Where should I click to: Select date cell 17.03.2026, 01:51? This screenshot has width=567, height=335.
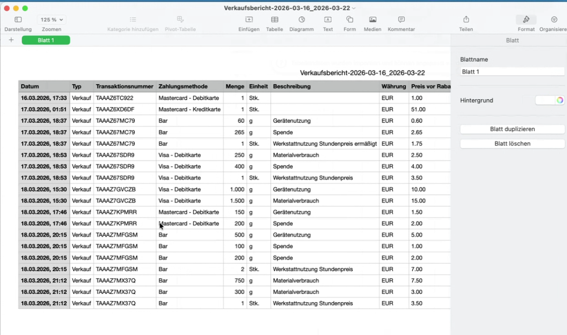point(44,109)
